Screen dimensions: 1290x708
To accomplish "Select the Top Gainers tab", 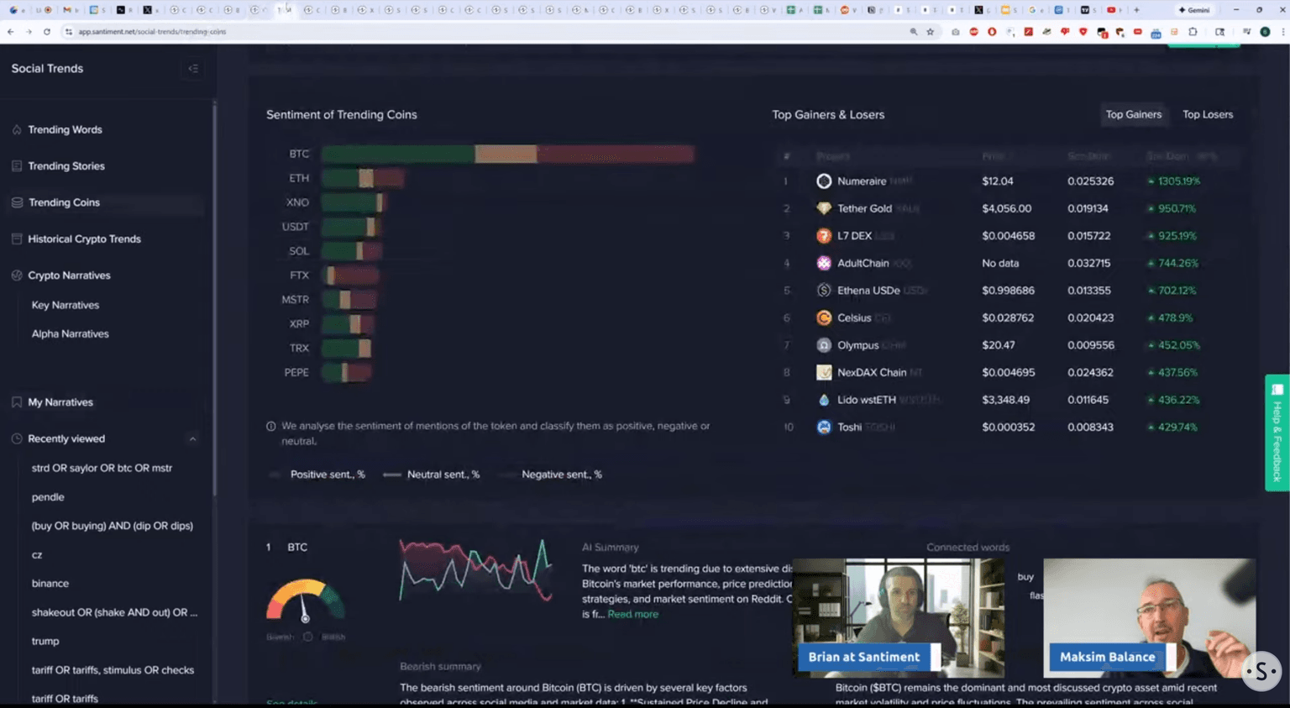I will click(x=1133, y=115).
